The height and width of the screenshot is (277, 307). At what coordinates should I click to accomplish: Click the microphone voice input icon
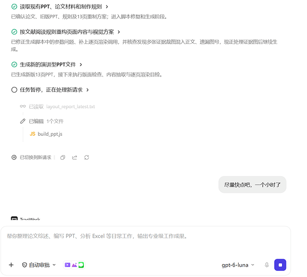(x=266, y=265)
